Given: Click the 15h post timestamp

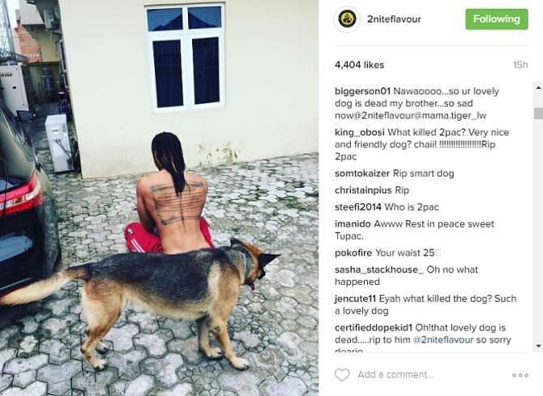Looking at the screenshot, I should [520, 65].
